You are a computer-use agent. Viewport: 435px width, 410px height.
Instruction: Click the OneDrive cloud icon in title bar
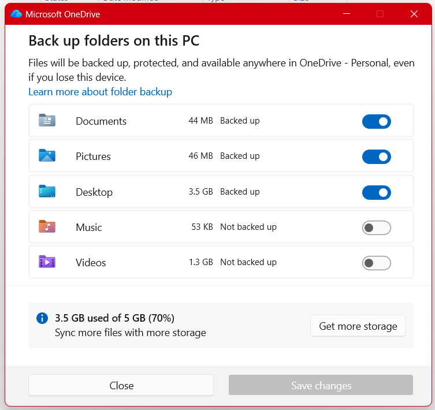point(16,14)
